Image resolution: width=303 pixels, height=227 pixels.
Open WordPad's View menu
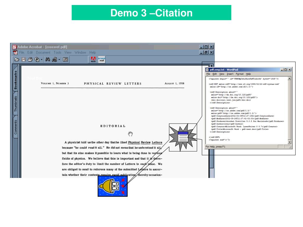tap(222, 74)
